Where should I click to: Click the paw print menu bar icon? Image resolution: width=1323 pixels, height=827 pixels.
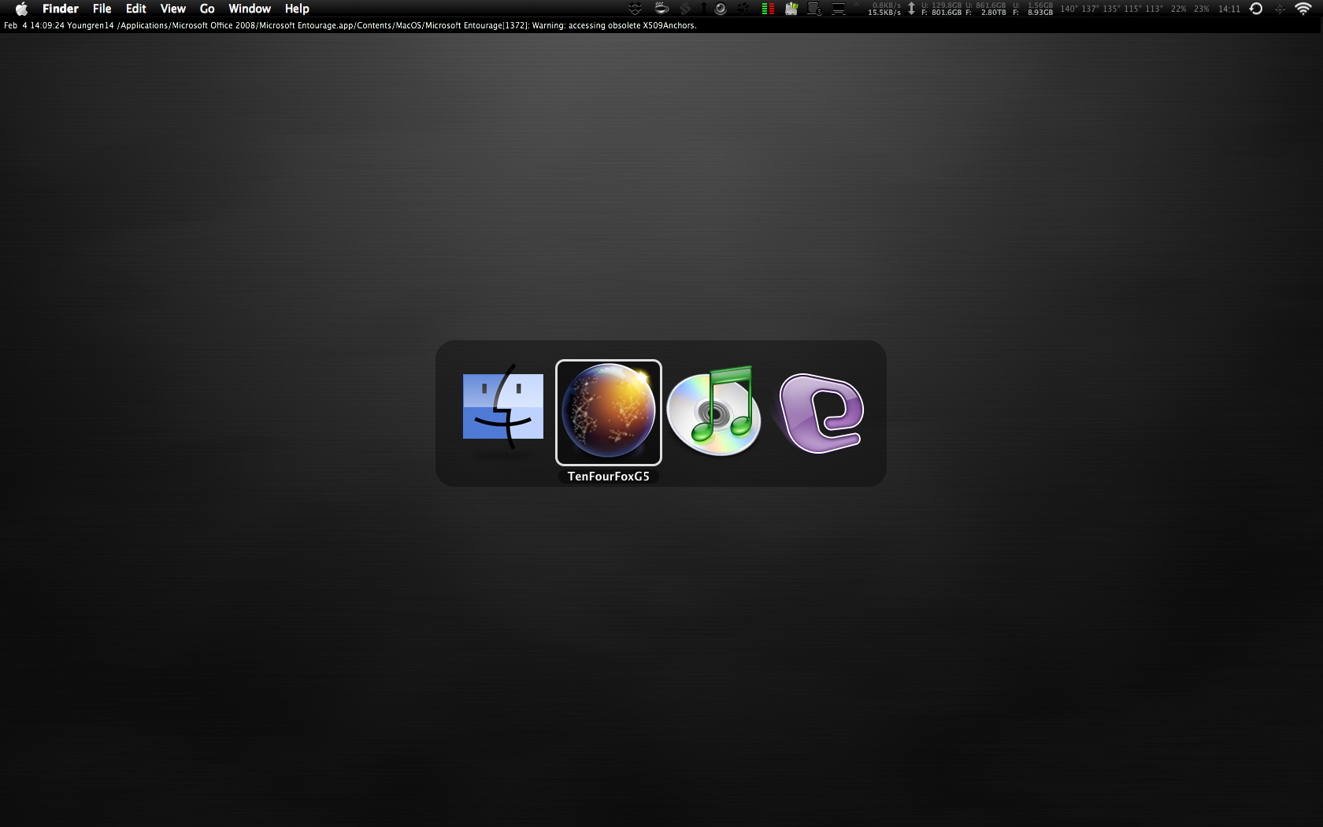743,9
